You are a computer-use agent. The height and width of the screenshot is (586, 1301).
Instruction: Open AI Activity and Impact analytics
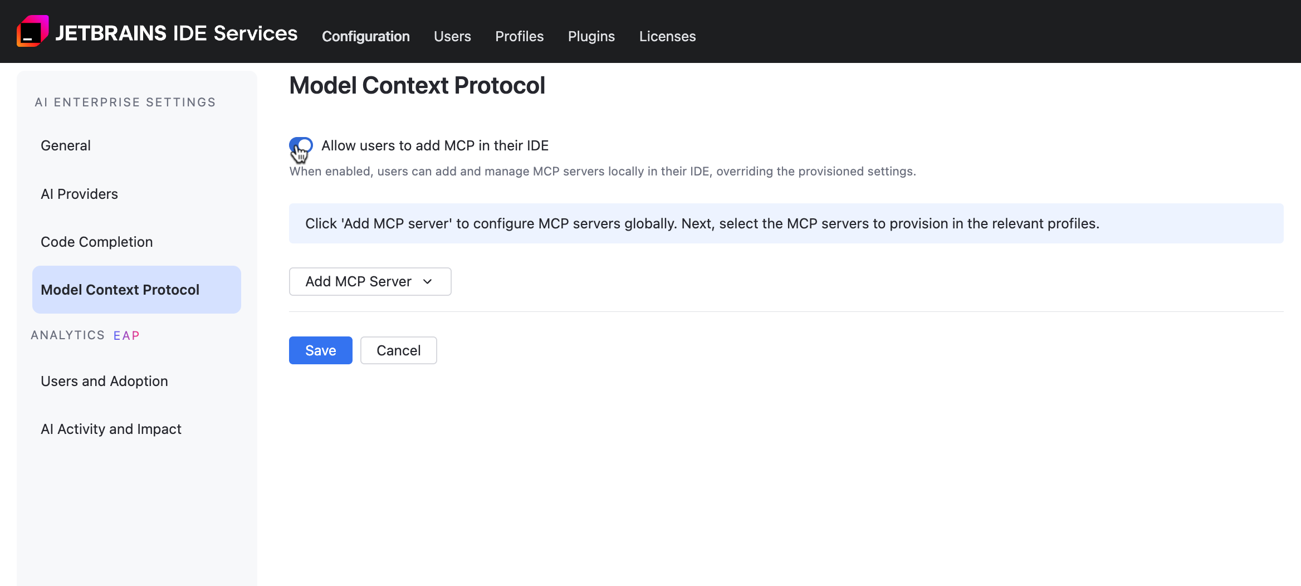tap(111, 429)
